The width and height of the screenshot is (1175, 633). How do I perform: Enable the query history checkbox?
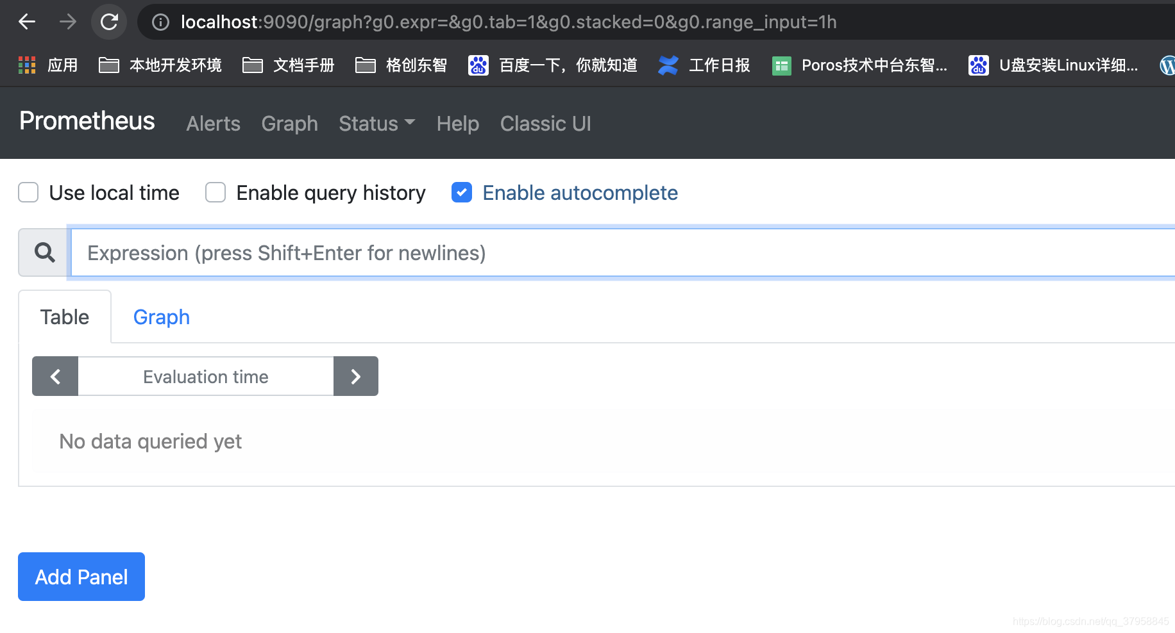[x=216, y=192]
